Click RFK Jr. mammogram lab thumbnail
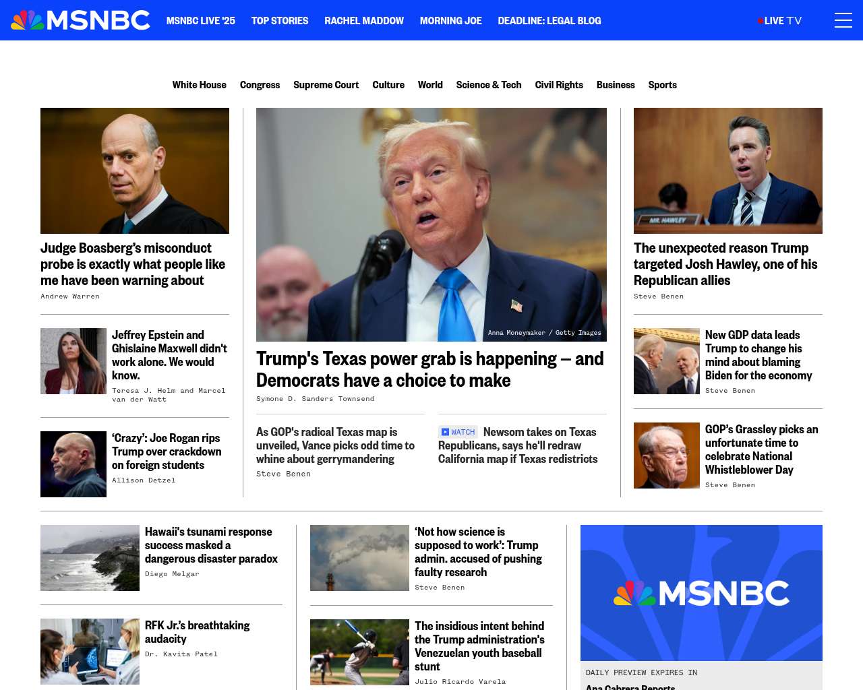The width and height of the screenshot is (863, 690). click(90, 652)
